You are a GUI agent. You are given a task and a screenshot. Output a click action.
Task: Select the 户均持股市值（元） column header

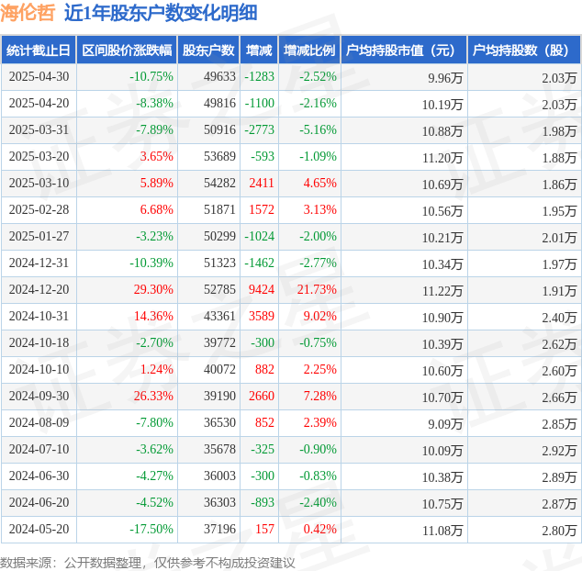(x=404, y=50)
